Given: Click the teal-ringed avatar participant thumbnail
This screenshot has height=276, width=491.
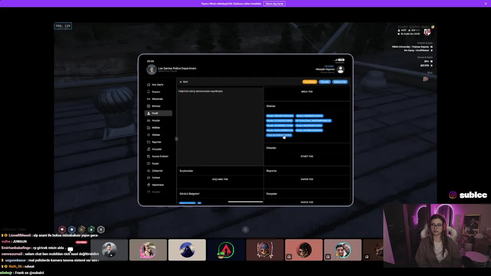Looking at the screenshot, I should [x=343, y=250].
